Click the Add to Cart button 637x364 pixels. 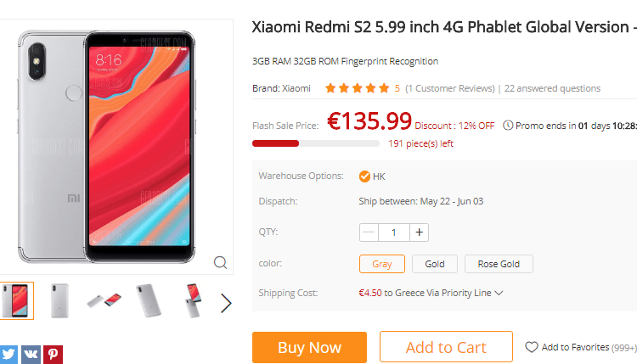point(446,347)
